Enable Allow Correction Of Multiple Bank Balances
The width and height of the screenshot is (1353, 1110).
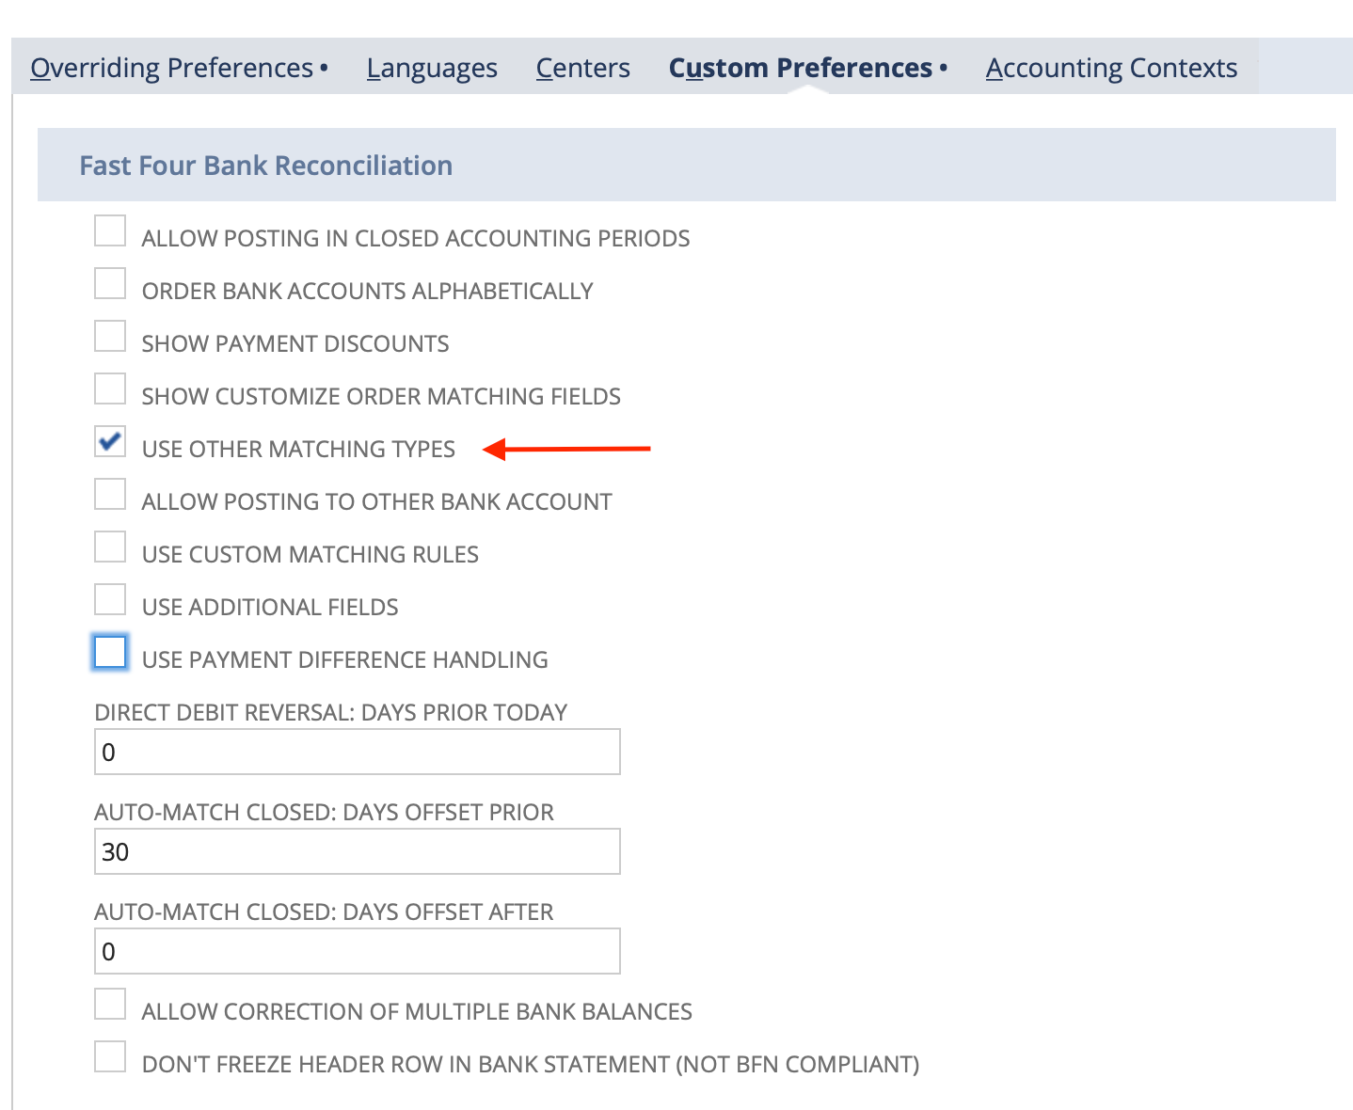click(x=109, y=1004)
